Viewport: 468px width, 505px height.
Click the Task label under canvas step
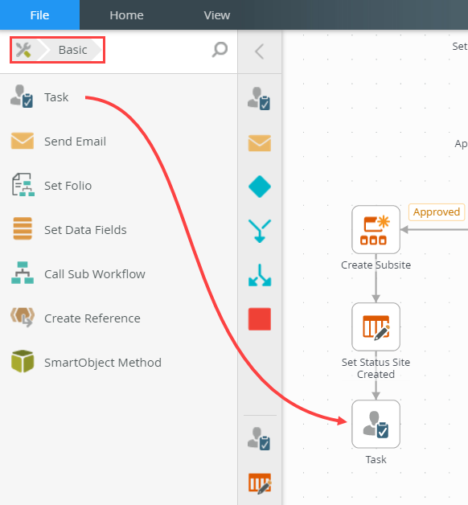pyautogui.click(x=376, y=459)
